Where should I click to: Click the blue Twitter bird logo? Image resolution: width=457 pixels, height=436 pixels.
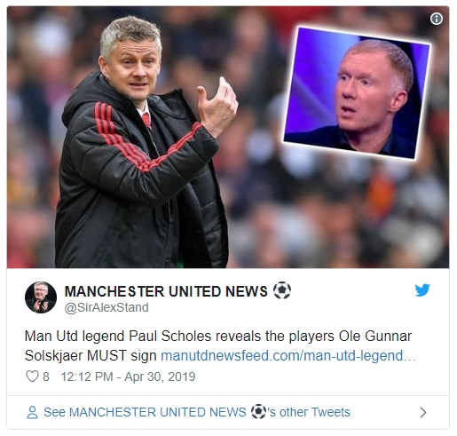click(x=422, y=290)
